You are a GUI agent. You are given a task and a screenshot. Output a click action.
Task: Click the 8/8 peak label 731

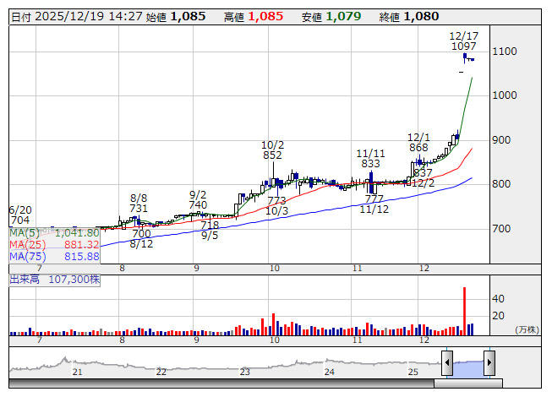point(139,209)
